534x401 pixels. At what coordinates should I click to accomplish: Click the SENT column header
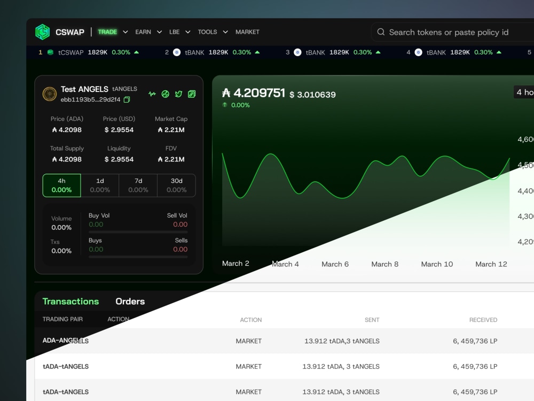click(372, 320)
